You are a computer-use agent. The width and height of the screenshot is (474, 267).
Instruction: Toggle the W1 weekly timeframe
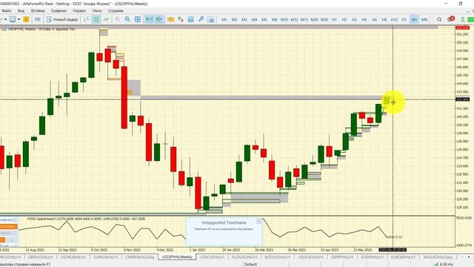pyautogui.click(x=414, y=19)
